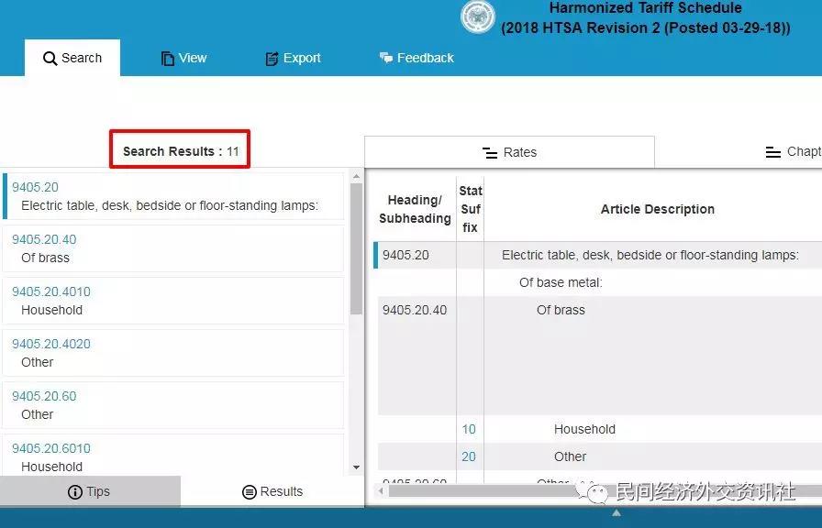Click table cell 9405.20 heading
The height and width of the screenshot is (528, 822).
click(x=405, y=255)
